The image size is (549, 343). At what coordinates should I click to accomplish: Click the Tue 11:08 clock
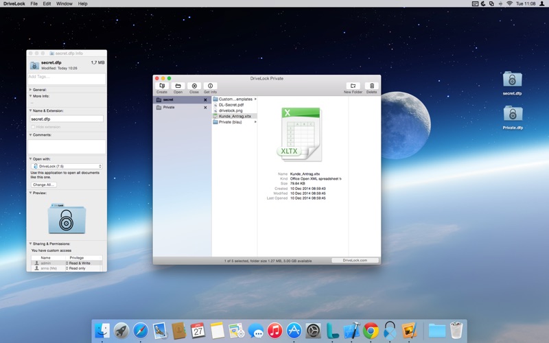click(526, 3)
